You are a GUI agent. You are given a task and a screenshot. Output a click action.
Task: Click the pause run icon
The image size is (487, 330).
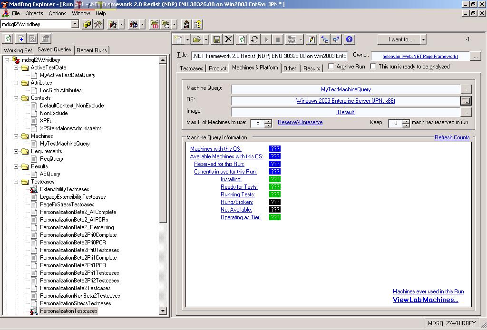pos(278,39)
